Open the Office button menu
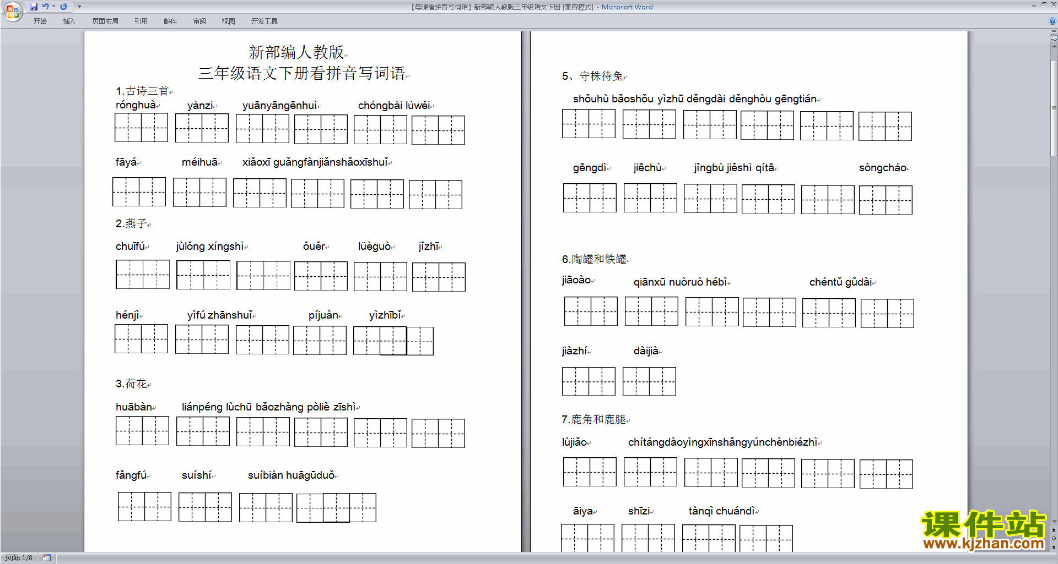 coord(12,12)
